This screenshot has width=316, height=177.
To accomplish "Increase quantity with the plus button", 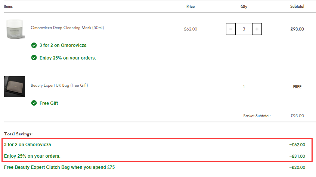I will [257, 29].
